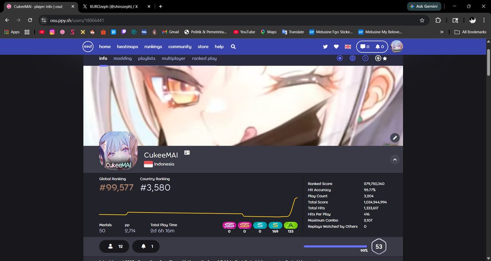The image size is (491, 261).
Task: Switch to the multiplayer profile tab
Action: tap(173, 59)
